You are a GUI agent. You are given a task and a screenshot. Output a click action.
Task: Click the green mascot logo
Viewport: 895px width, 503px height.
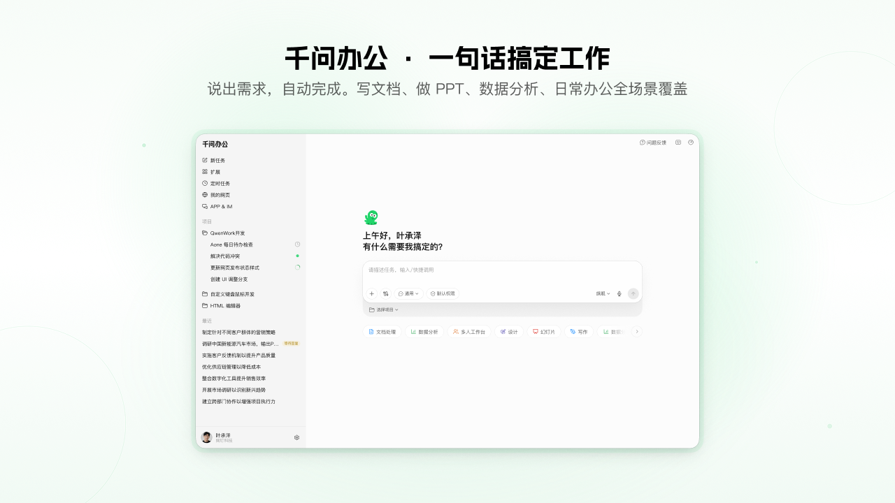coord(371,218)
